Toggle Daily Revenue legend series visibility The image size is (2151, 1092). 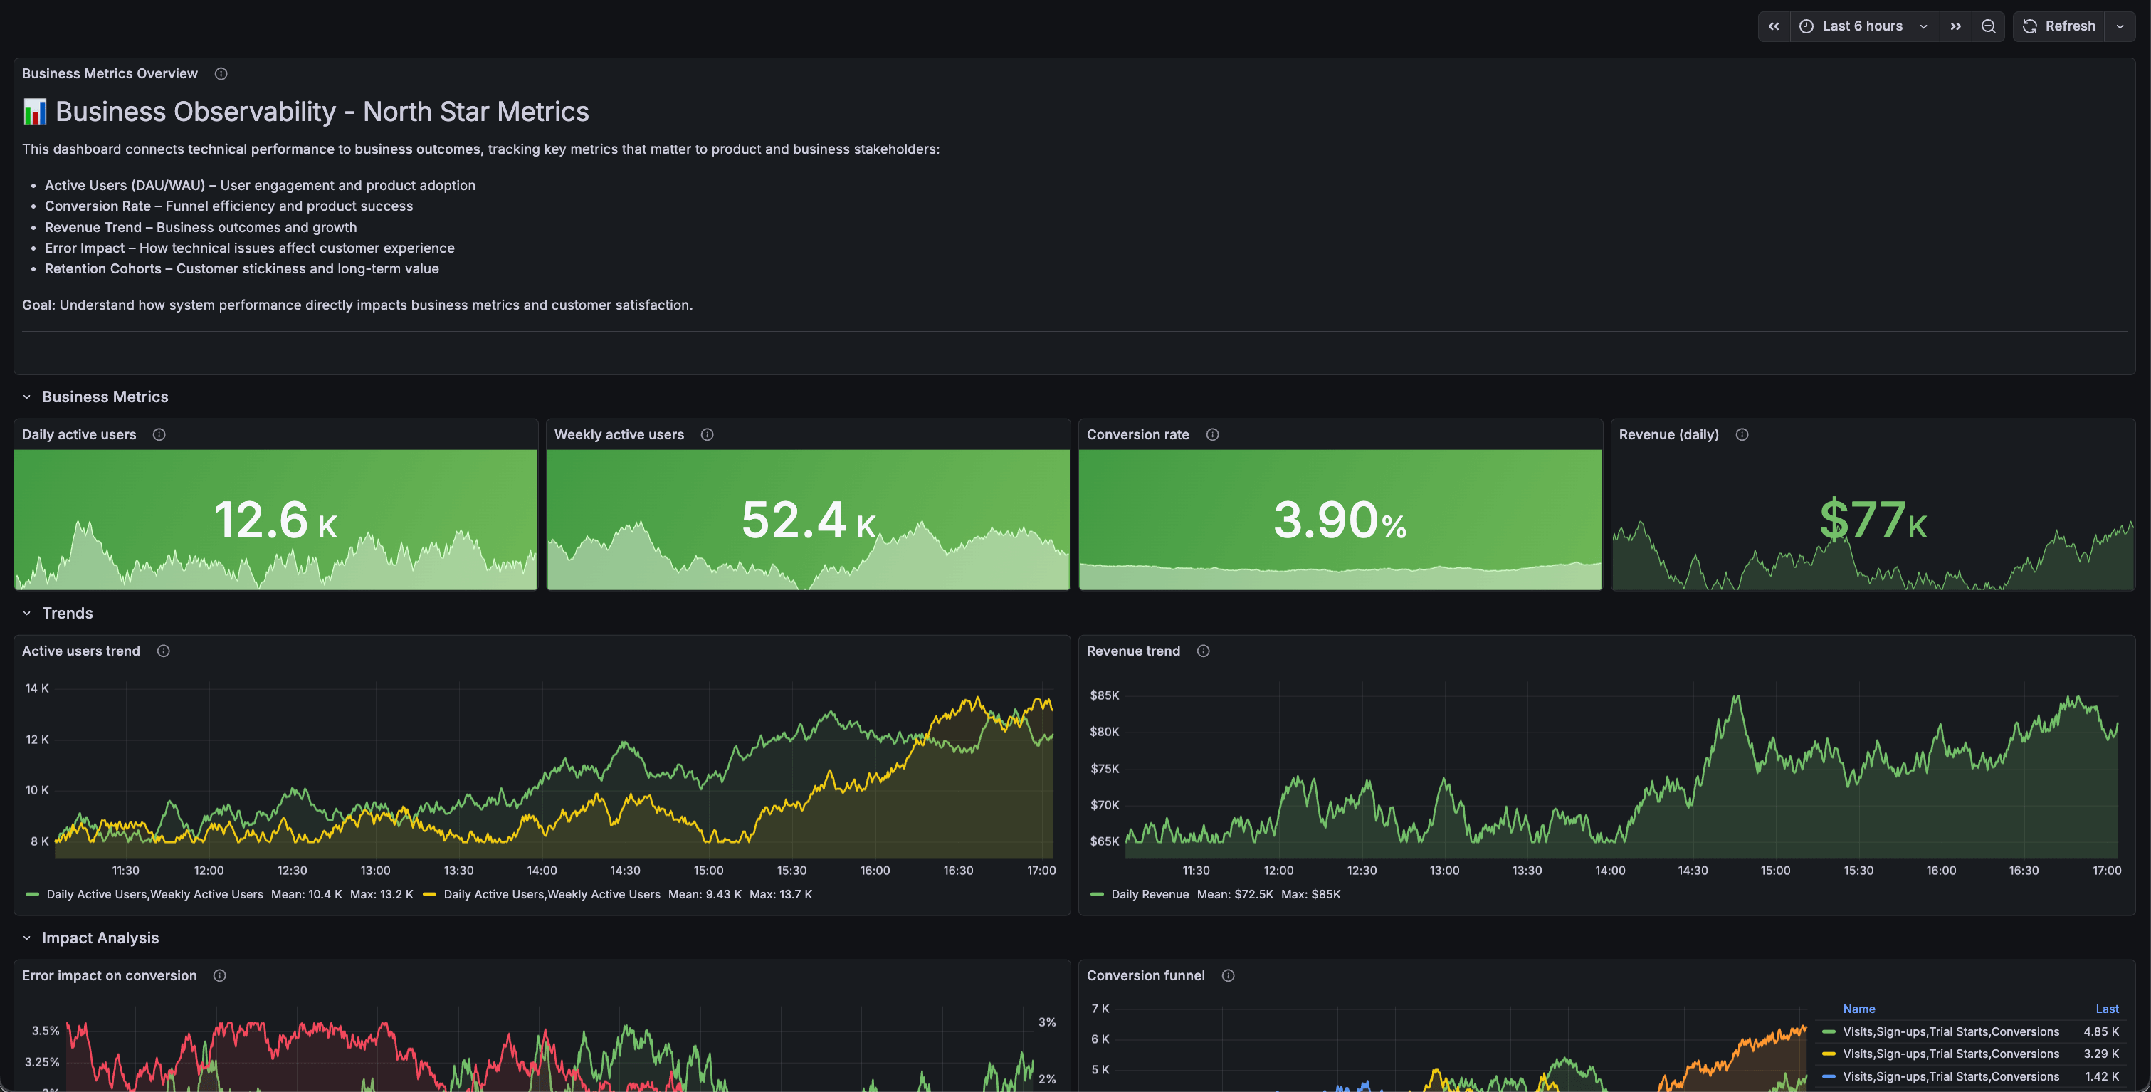click(1149, 894)
